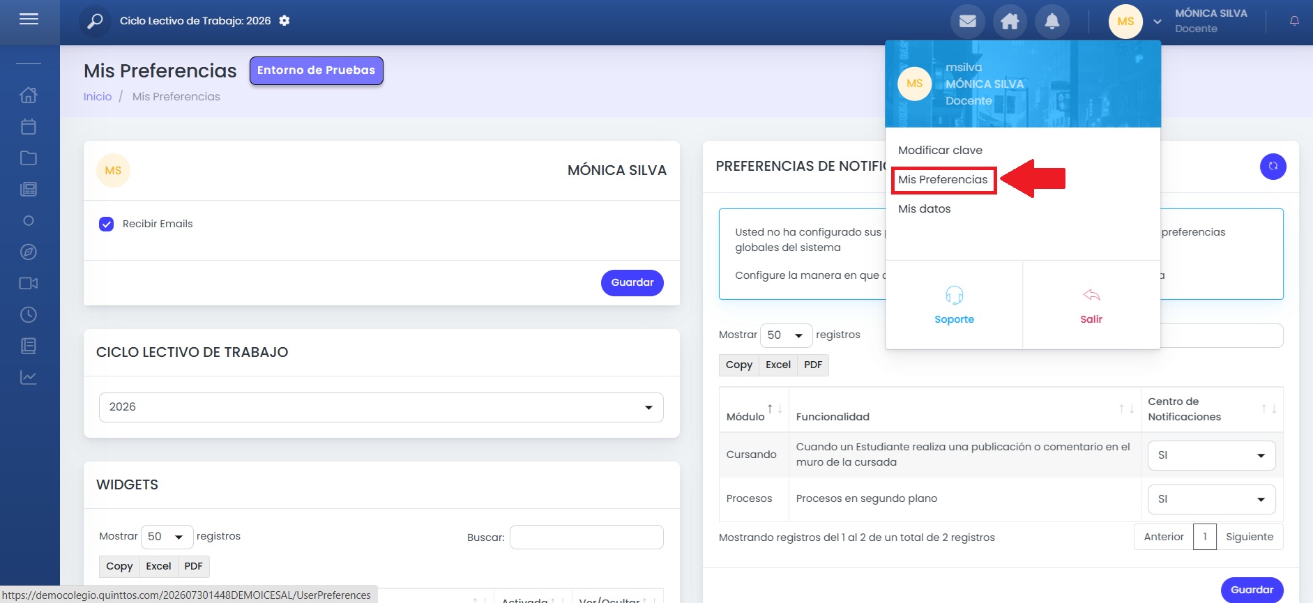Screen dimensions: 1313x603
Task: Open the sidebar newspaper icon
Action: click(29, 189)
